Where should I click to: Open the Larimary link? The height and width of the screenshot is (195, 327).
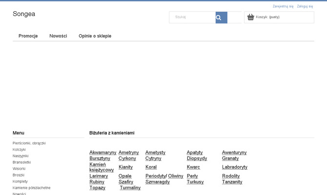[99, 176]
